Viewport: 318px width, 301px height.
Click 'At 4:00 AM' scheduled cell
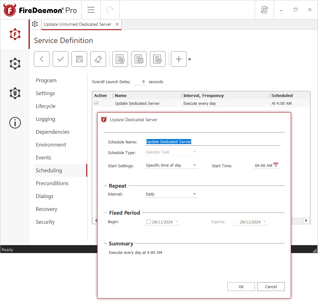point(282,103)
